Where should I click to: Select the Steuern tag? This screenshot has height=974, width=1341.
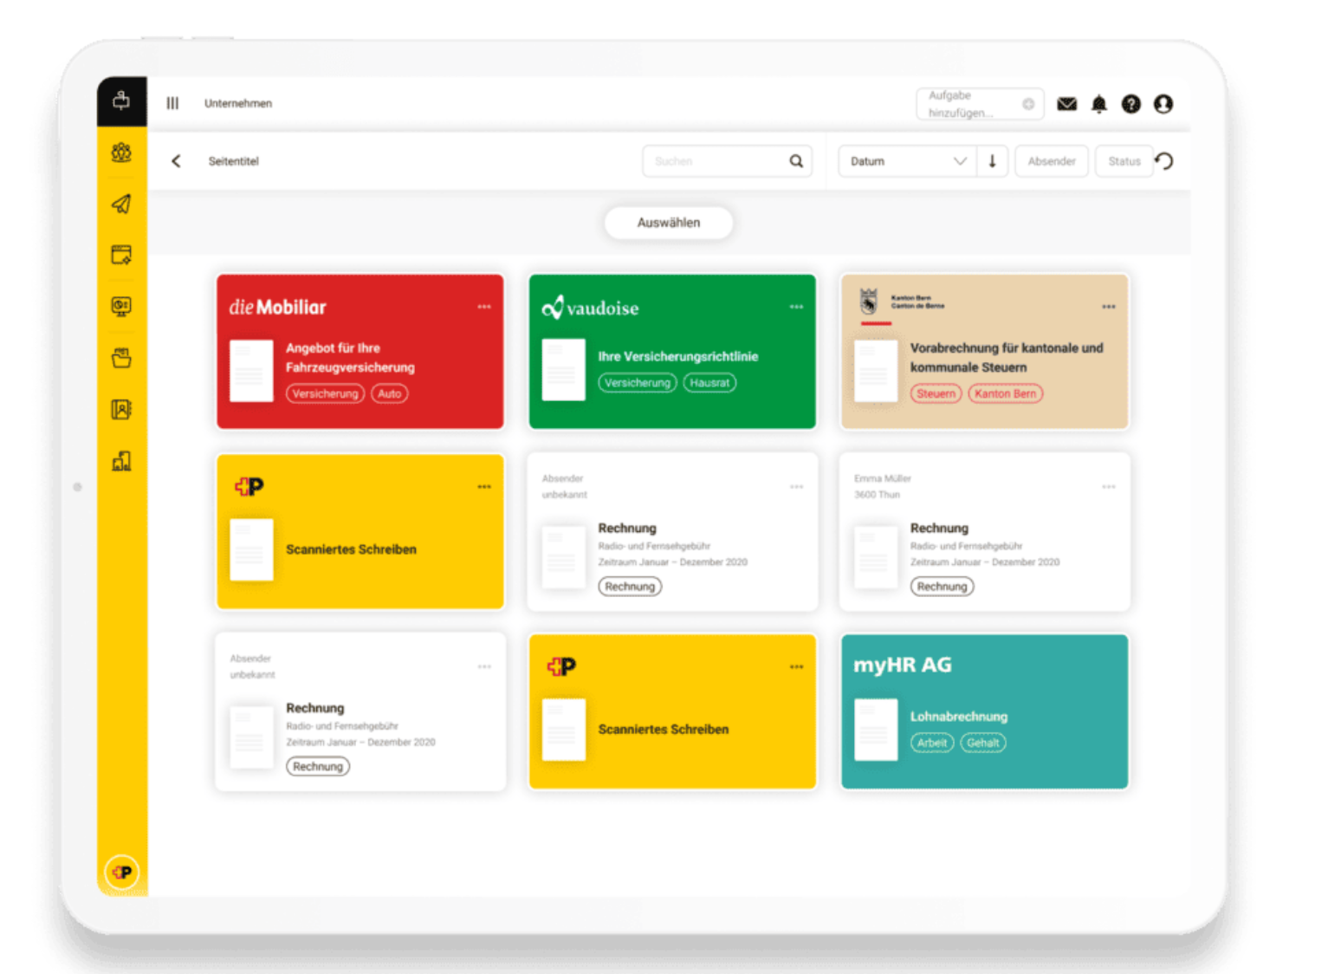(936, 393)
